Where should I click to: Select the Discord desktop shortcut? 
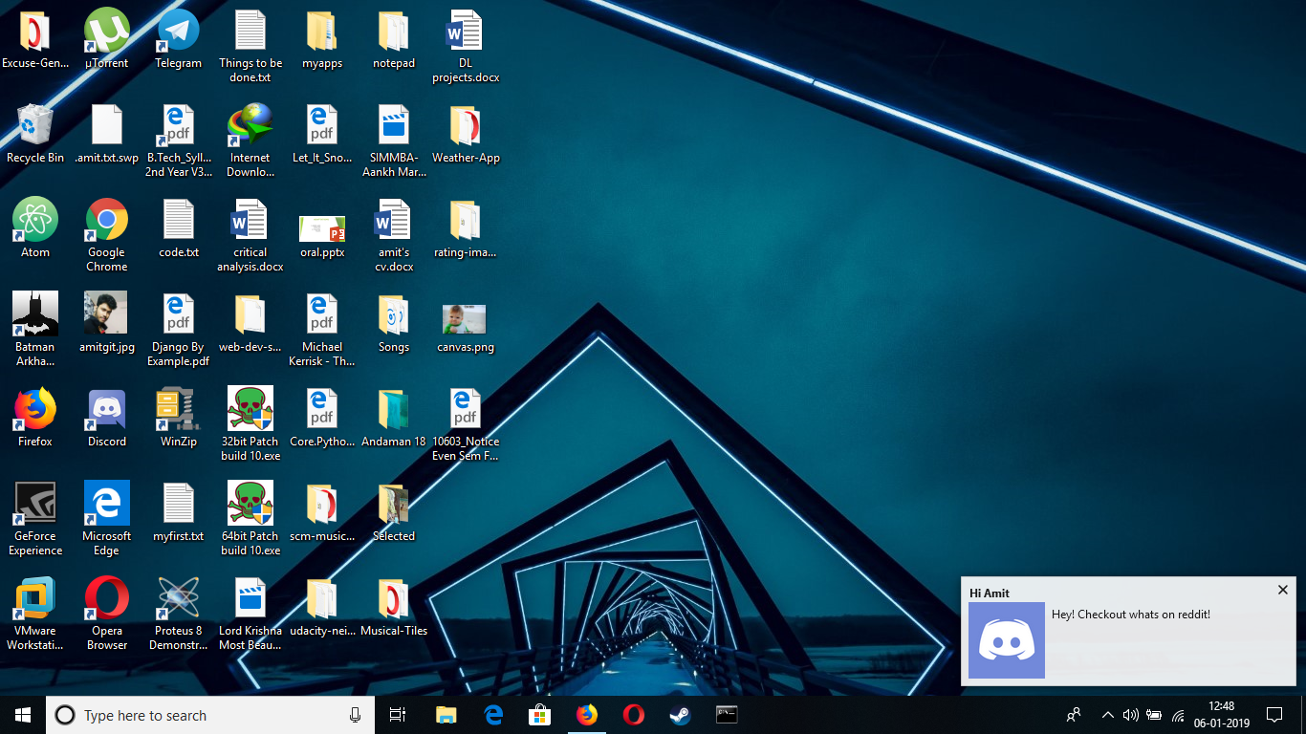click(107, 418)
